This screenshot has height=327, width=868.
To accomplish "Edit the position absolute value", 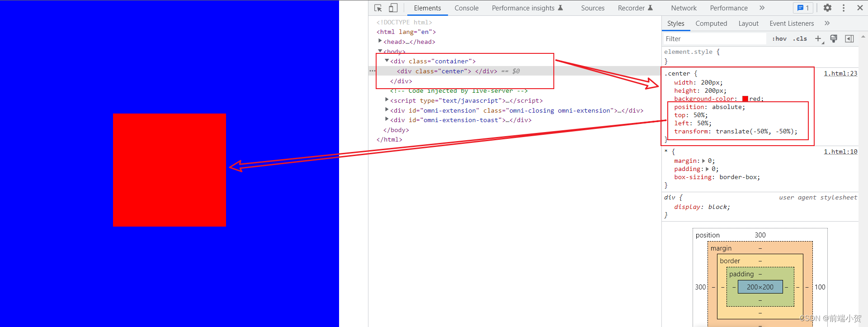I will [727, 107].
